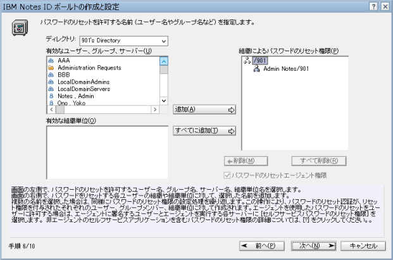Click the user list scroll down arrow
This screenshot has width=393, height=260.
[x=164, y=101]
